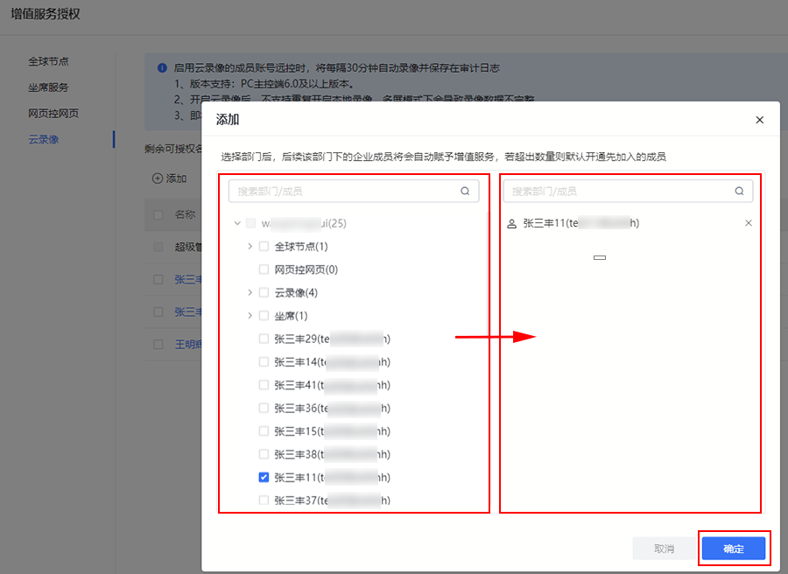Viewport: 788px width, 574px height.
Task: Click the search icon in right search box
Action: click(x=739, y=191)
